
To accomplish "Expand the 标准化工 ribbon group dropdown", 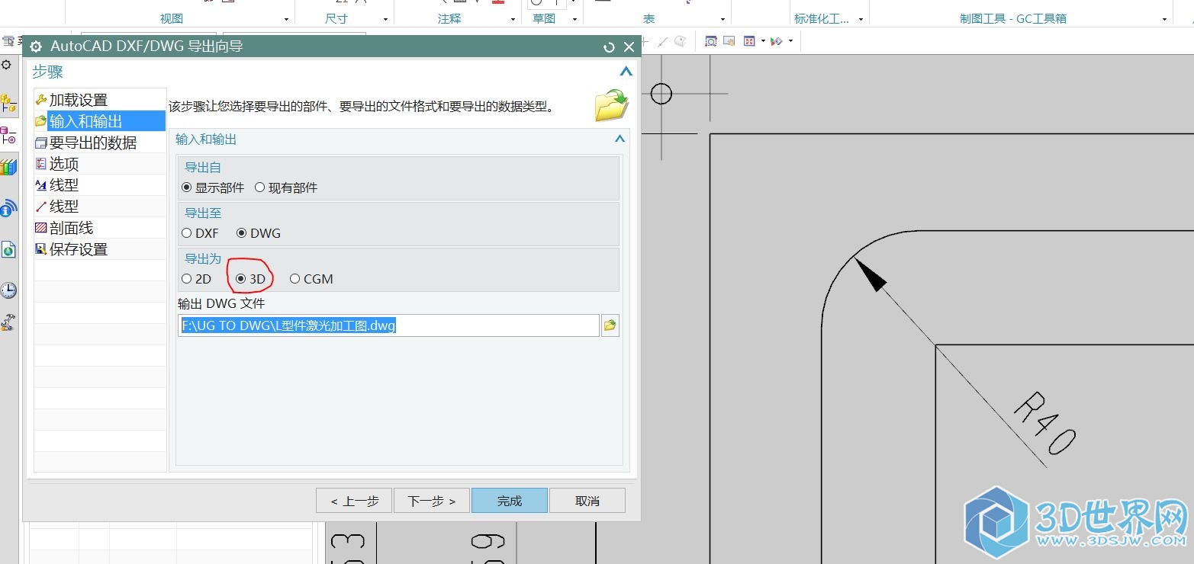I will tap(861, 19).
